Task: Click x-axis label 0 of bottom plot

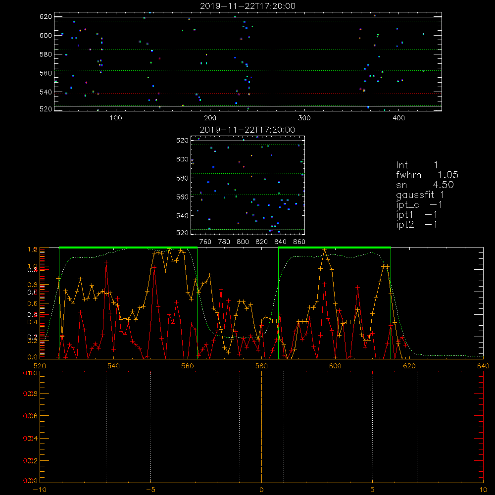Action: [261, 490]
